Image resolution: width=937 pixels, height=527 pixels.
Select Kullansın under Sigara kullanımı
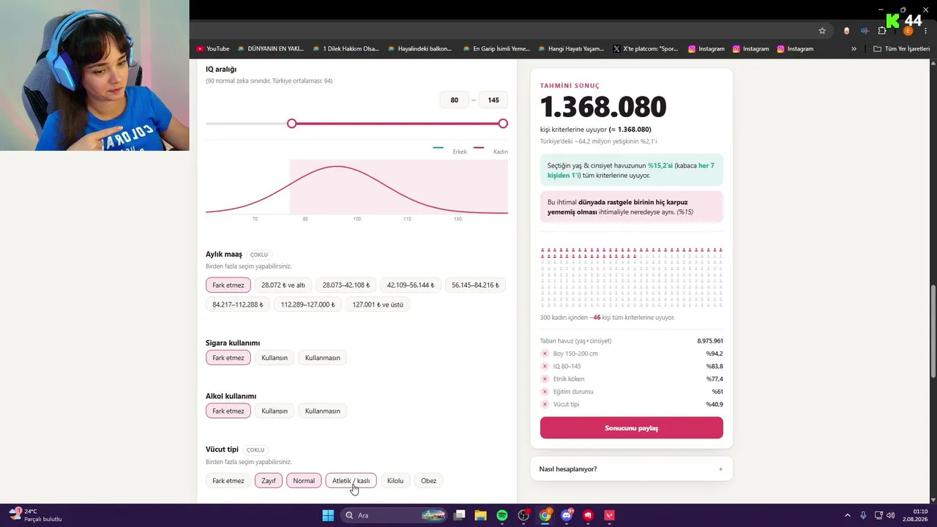[275, 358]
